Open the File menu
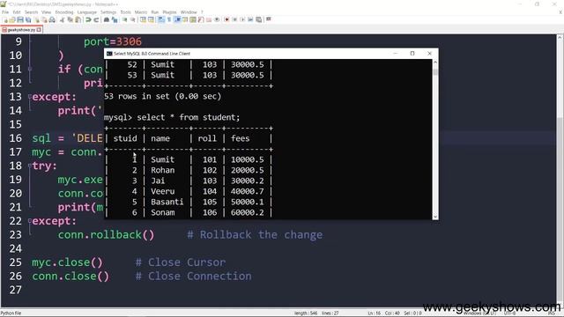Viewport: 564px width, 317px height. click(5, 12)
